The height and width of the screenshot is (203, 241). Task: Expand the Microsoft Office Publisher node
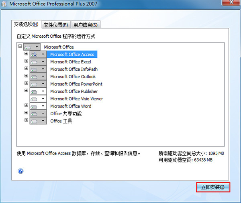pyautogui.click(x=26, y=90)
